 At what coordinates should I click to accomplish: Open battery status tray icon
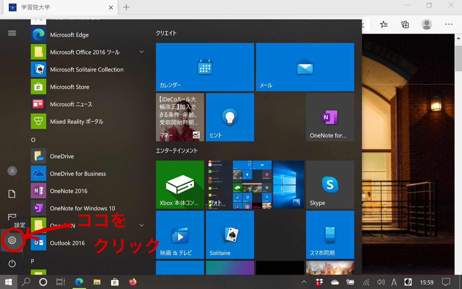[x=350, y=282]
